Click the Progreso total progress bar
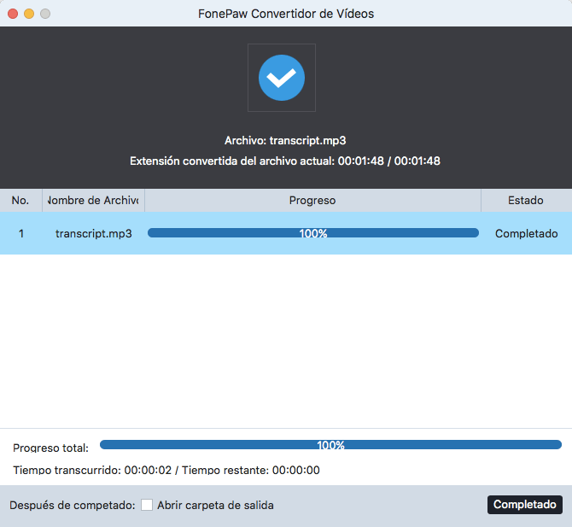 pyautogui.click(x=330, y=444)
